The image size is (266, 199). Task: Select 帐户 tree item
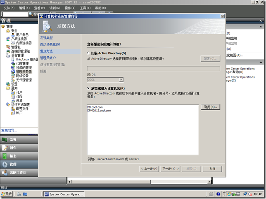click(19, 113)
